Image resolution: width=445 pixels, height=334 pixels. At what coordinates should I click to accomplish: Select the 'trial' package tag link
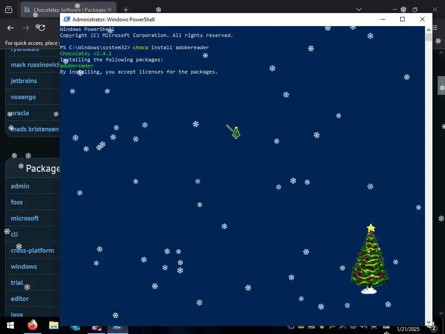(x=17, y=283)
